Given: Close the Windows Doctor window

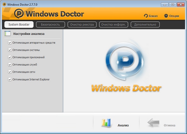Looking at the screenshot, I should click(x=181, y=5).
